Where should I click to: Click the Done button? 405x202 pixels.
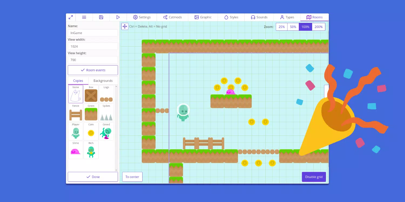click(93, 177)
